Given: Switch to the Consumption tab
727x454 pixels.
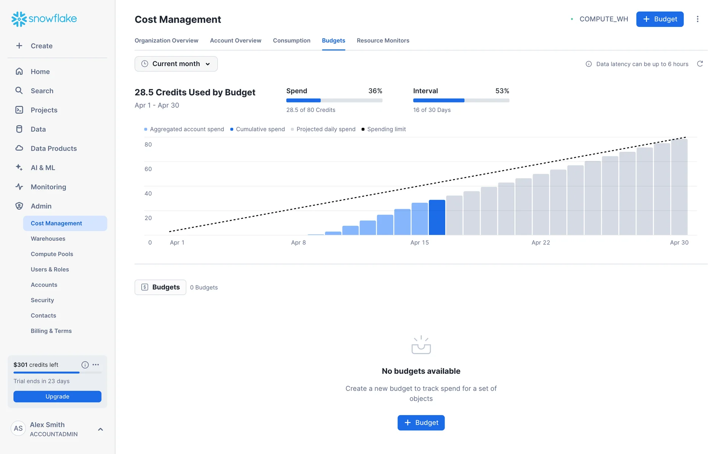Looking at the screenshot, I should click(291, 40).
